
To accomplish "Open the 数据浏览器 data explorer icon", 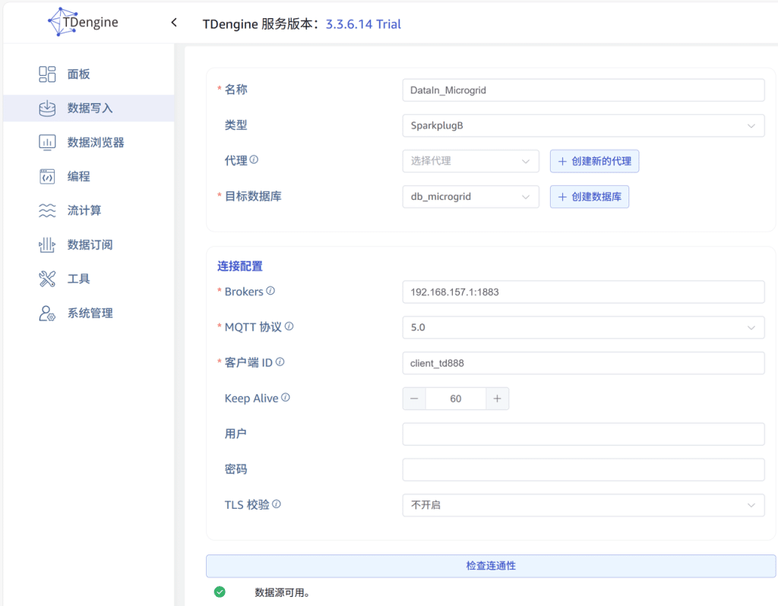I will [46, 142].
